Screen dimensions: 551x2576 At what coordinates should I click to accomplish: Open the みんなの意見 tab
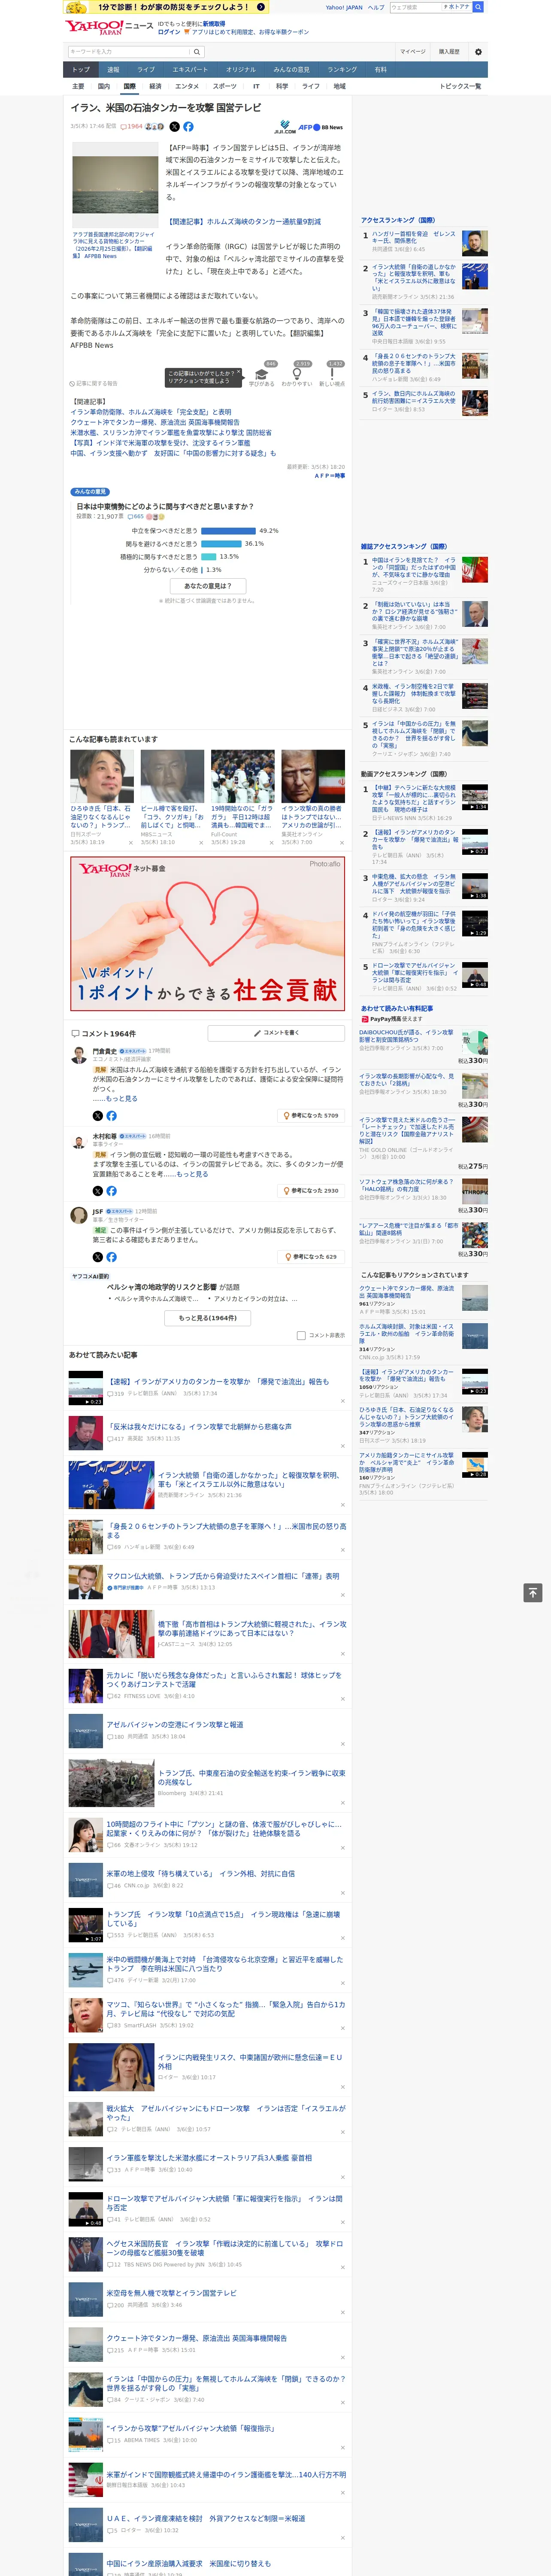[292, 69]
